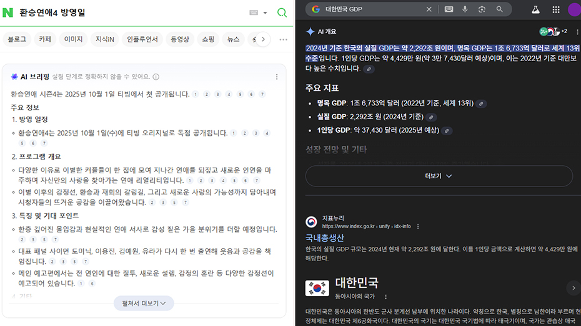Open the purple Google account avatar
The image size is (581, 326).
coord(574,9)
